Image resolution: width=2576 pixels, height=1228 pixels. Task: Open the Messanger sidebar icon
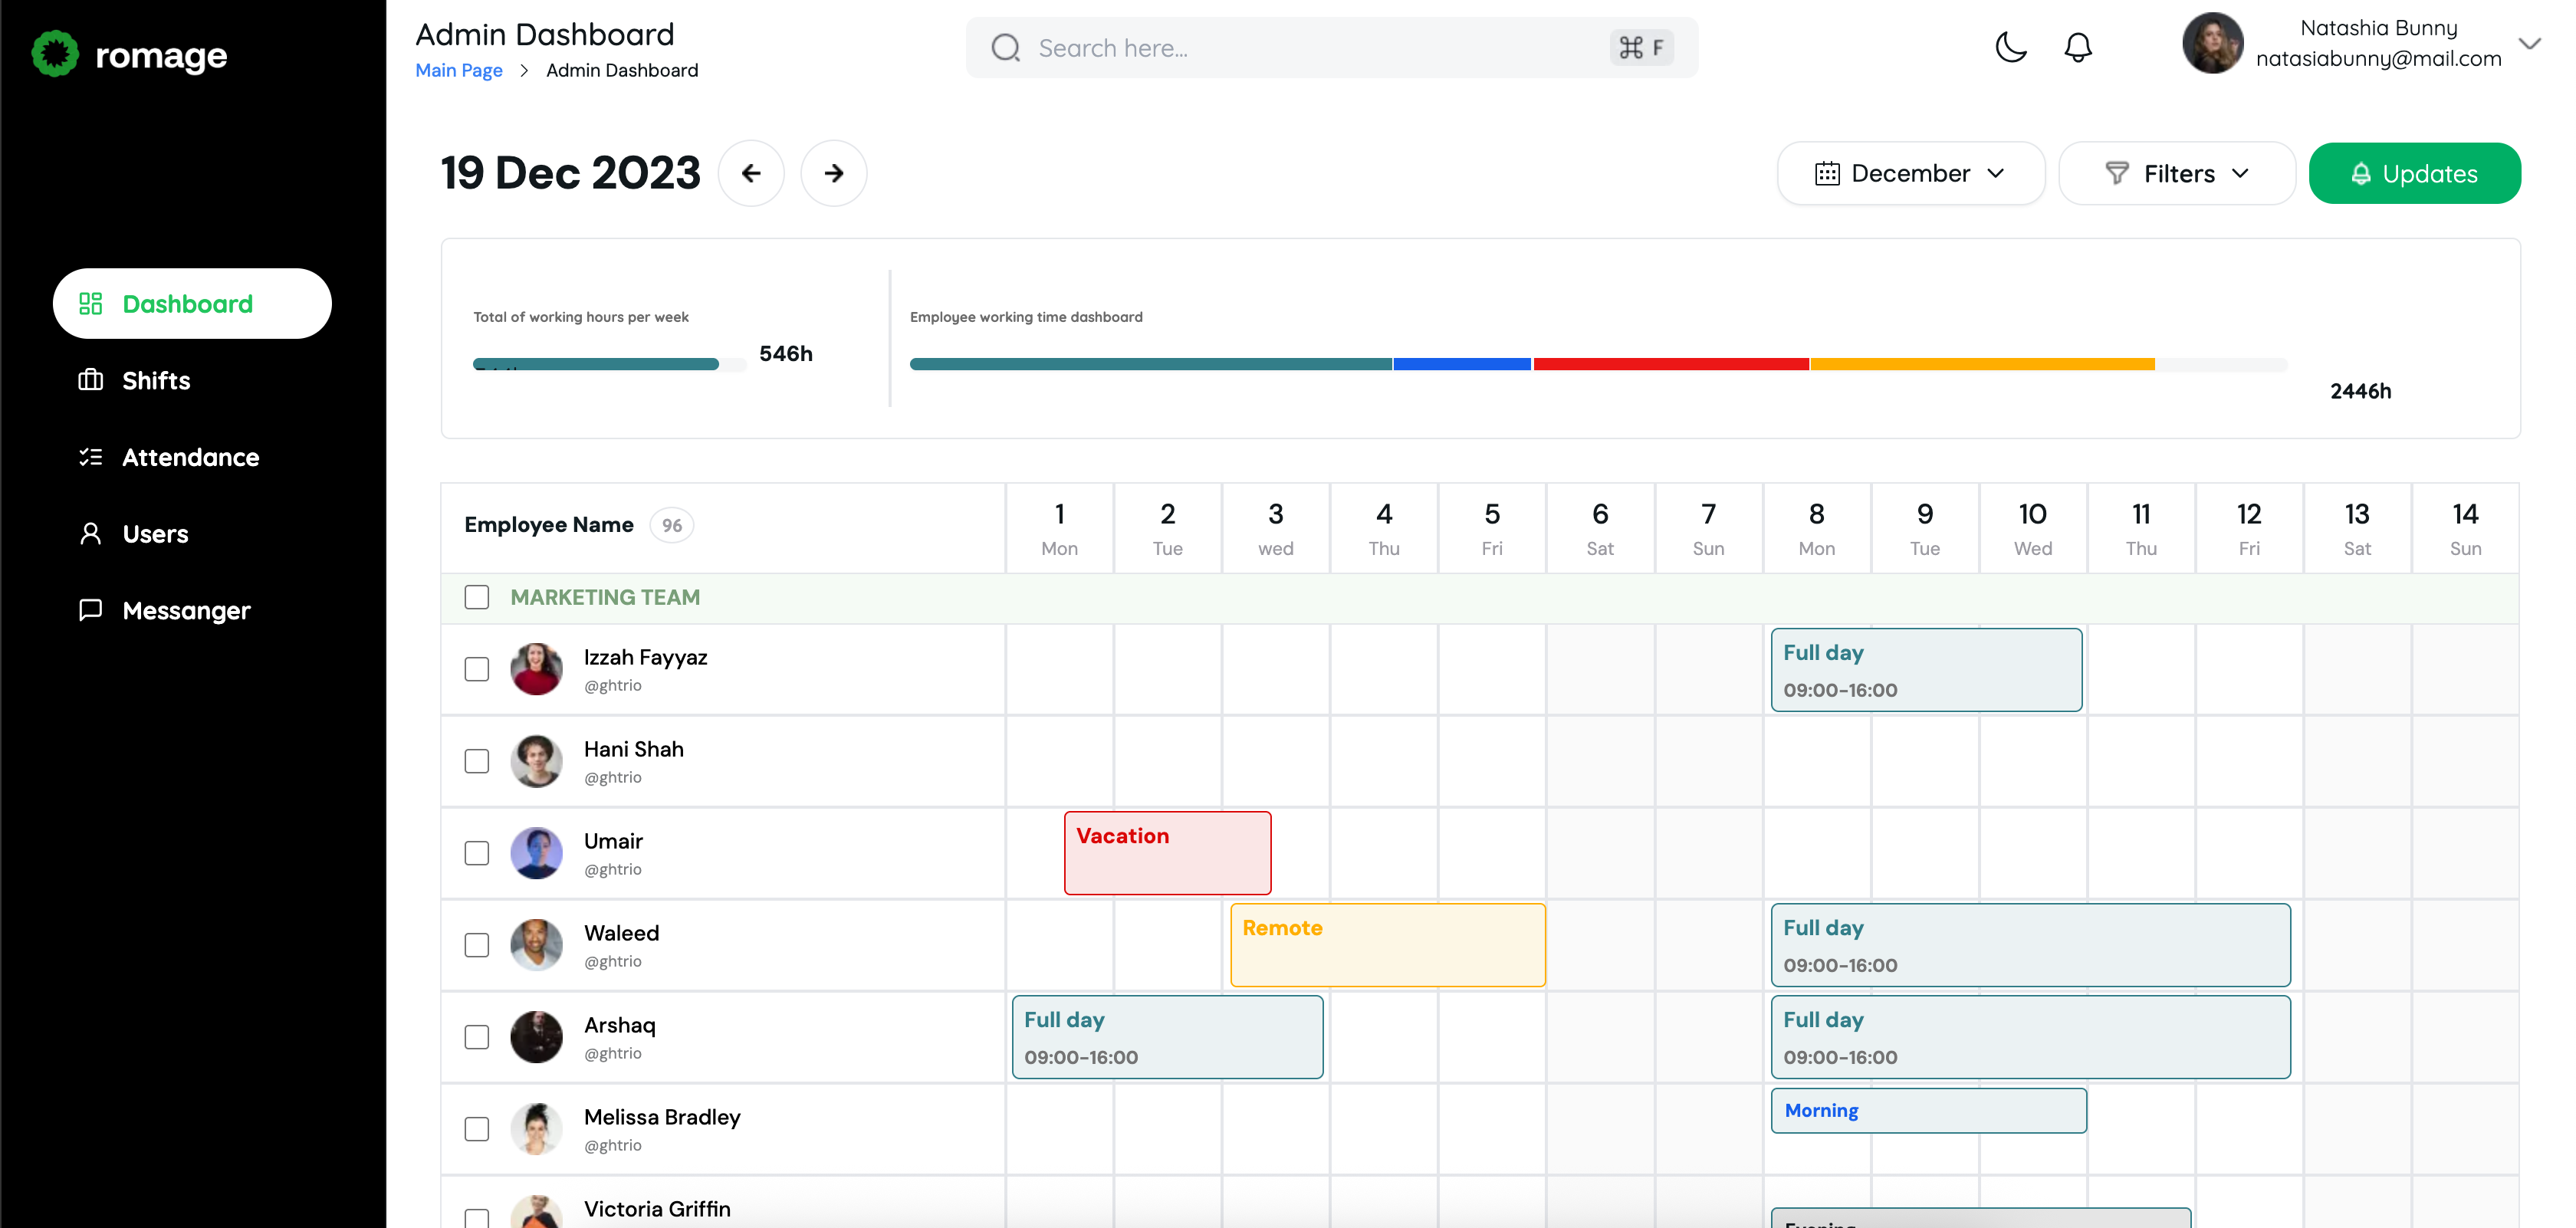click(91, 610)
